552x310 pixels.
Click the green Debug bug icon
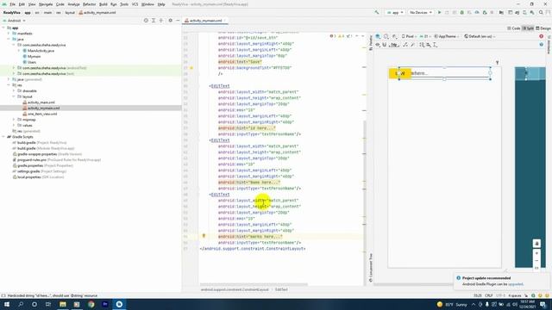click(462, 12)
